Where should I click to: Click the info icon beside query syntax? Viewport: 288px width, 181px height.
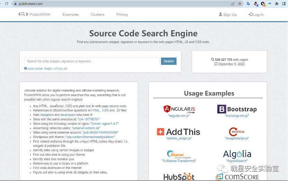pyautogui.click(x=26, y=68)
